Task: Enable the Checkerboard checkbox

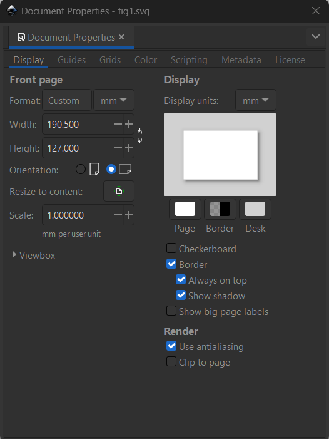Action: point(171,249)
